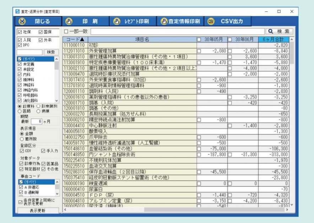The width and height of the screenshot is (314, 223).
Task: Click the 査定情報印刷 button text
Action: pos(184,21)
